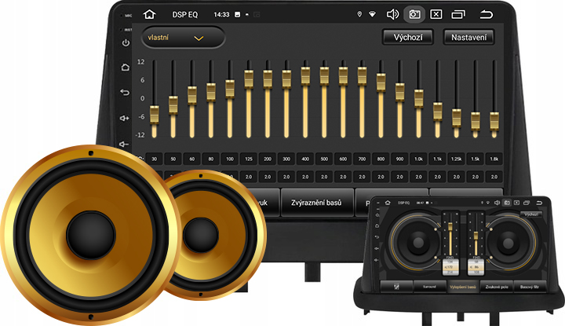Click the 1.8k band slider handle
The width and height of the screenshot is (565, 326).
[494, 120]
